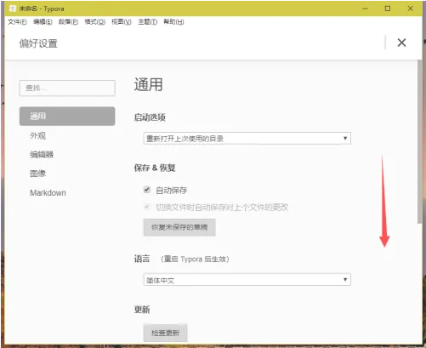This screenshot has width=426, height=348.
Task: Close the Typora window
Action: 410,9
